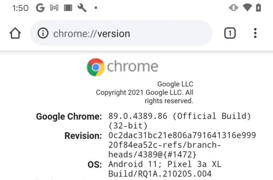Click the chrome://version address bar

pyautogui.click(x=121, y=33)
